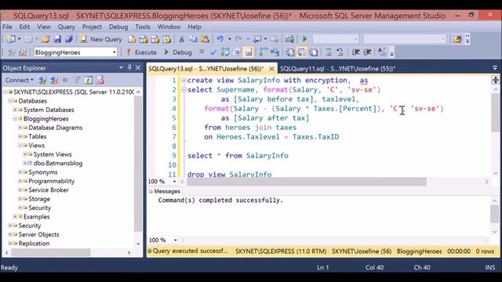Click the Copy icon in toolbar
The image size is (502, 282).
pyautogui.click(x=193, y=39)
